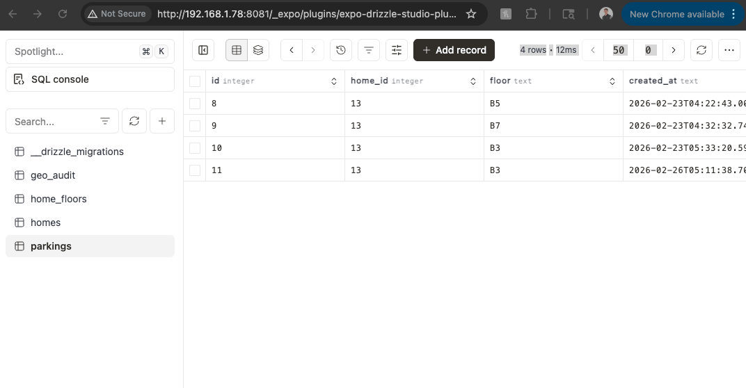This screenshot has width=746, height=388.
Task: Click the Spotlight search field
Action: [x=90, y=51]
